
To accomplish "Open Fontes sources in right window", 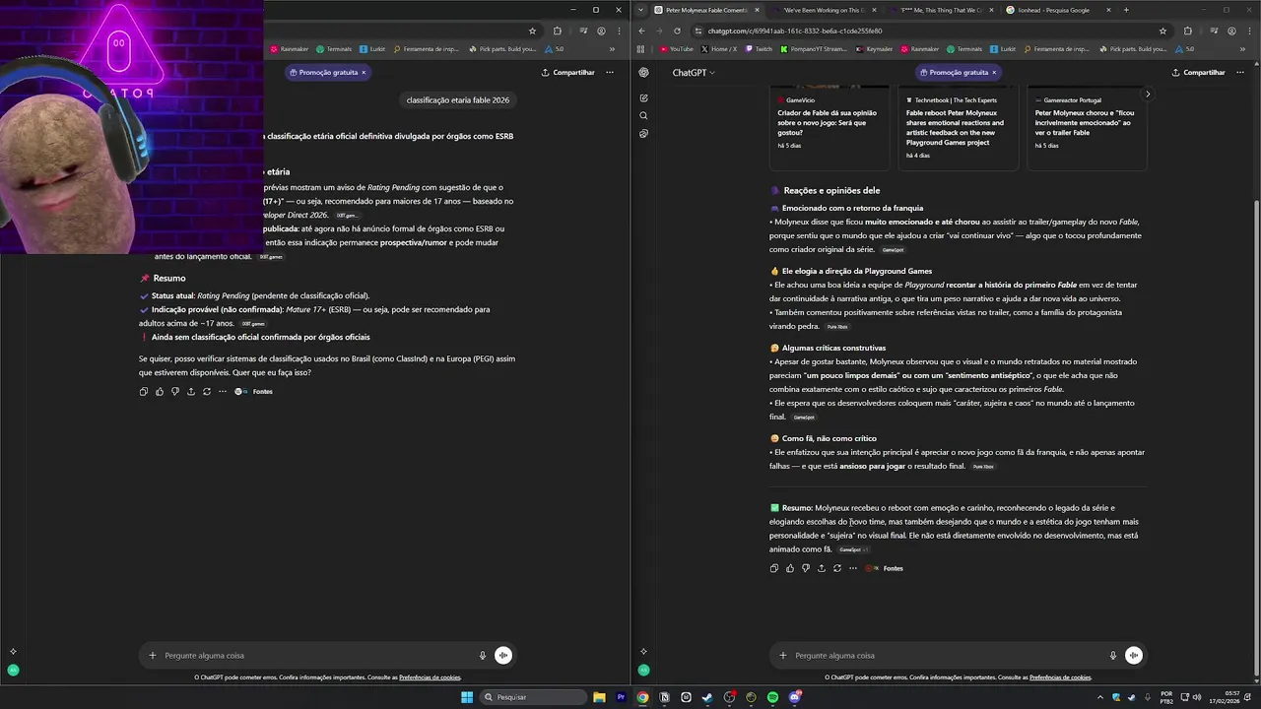I will pos(885,568).
